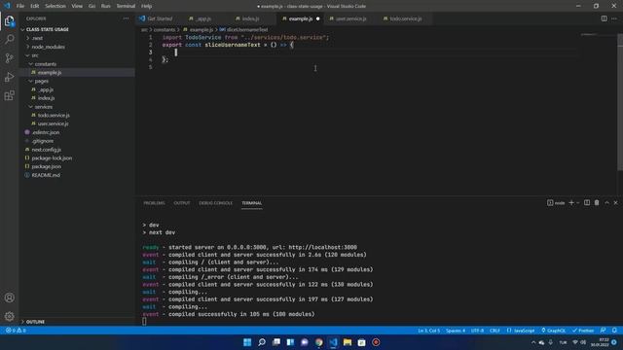Open editor more actions ellipsis

(614, 18)
